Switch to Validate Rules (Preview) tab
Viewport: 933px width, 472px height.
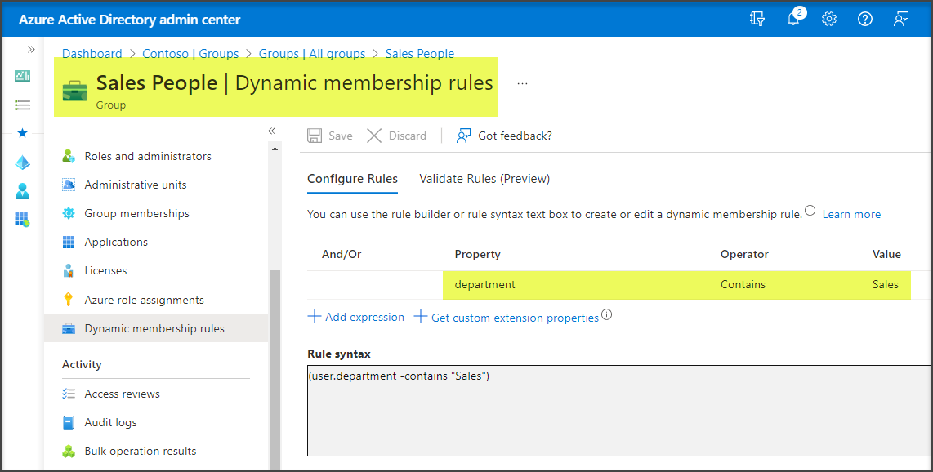click(484, 179)
